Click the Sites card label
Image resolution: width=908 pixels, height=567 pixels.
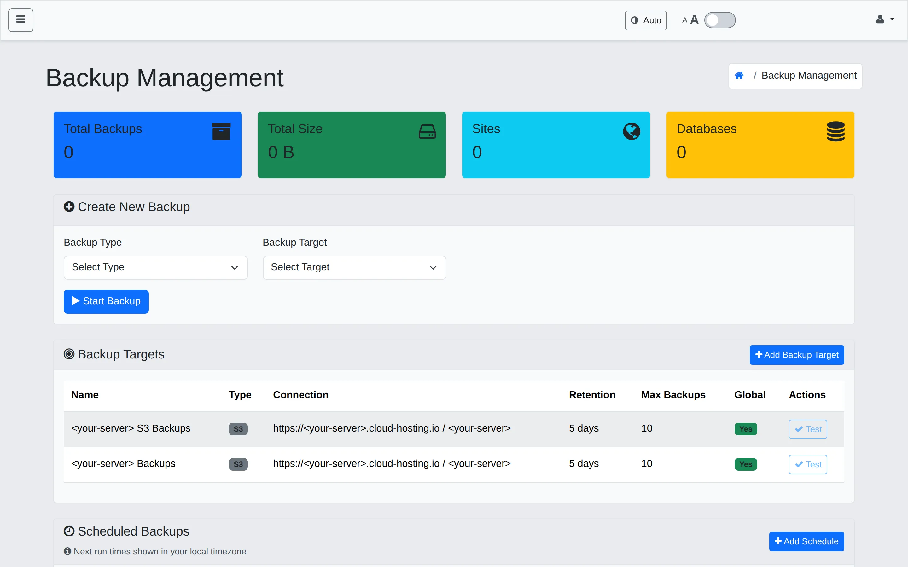coord(486,129)
